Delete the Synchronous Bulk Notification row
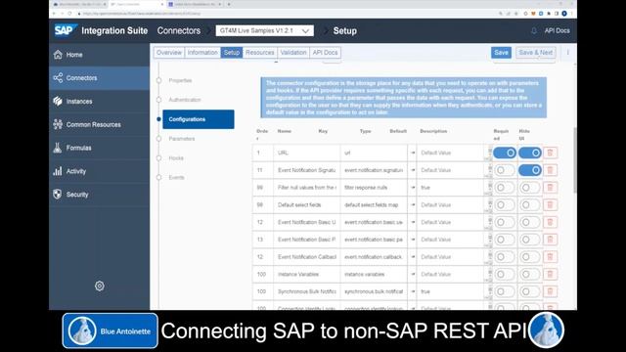Viewport: 626px width, 352px height. pos(550,291)
